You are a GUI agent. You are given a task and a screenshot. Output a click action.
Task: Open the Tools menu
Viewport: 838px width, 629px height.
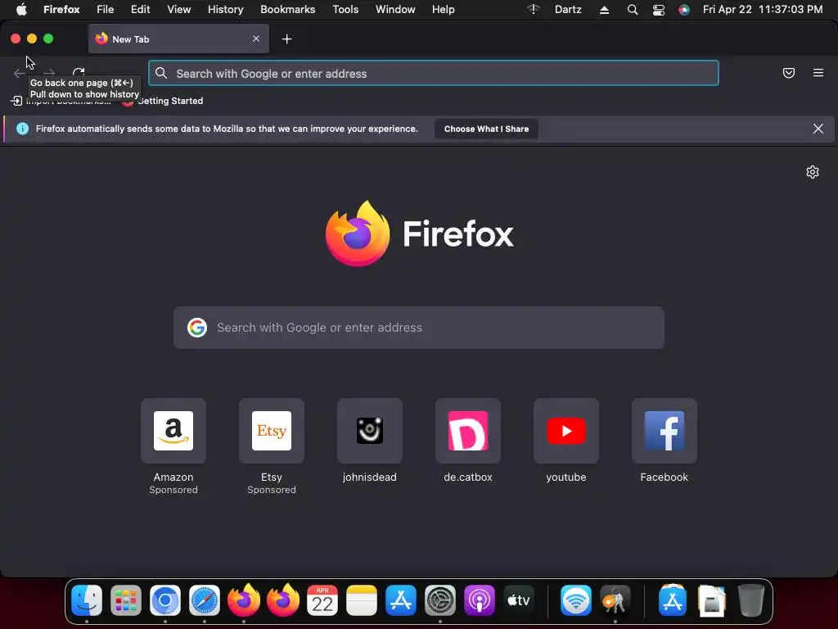[345, 10]
